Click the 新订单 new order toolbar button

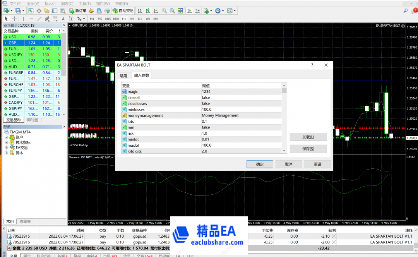(x=78, y=11)
